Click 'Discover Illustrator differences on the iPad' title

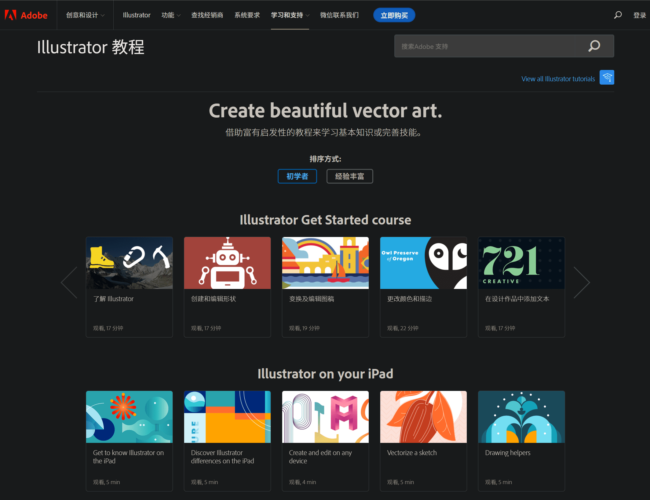[222, 457]
